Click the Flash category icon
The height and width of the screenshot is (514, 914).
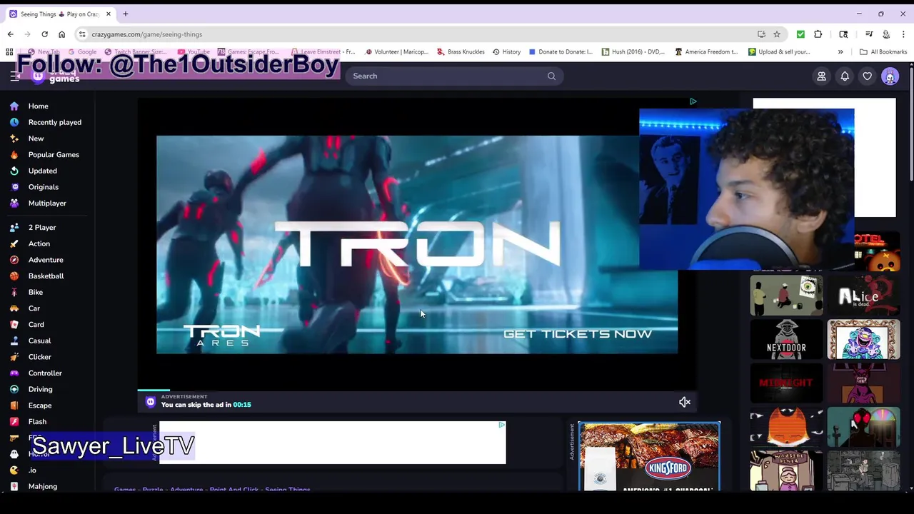pos(14,422)
